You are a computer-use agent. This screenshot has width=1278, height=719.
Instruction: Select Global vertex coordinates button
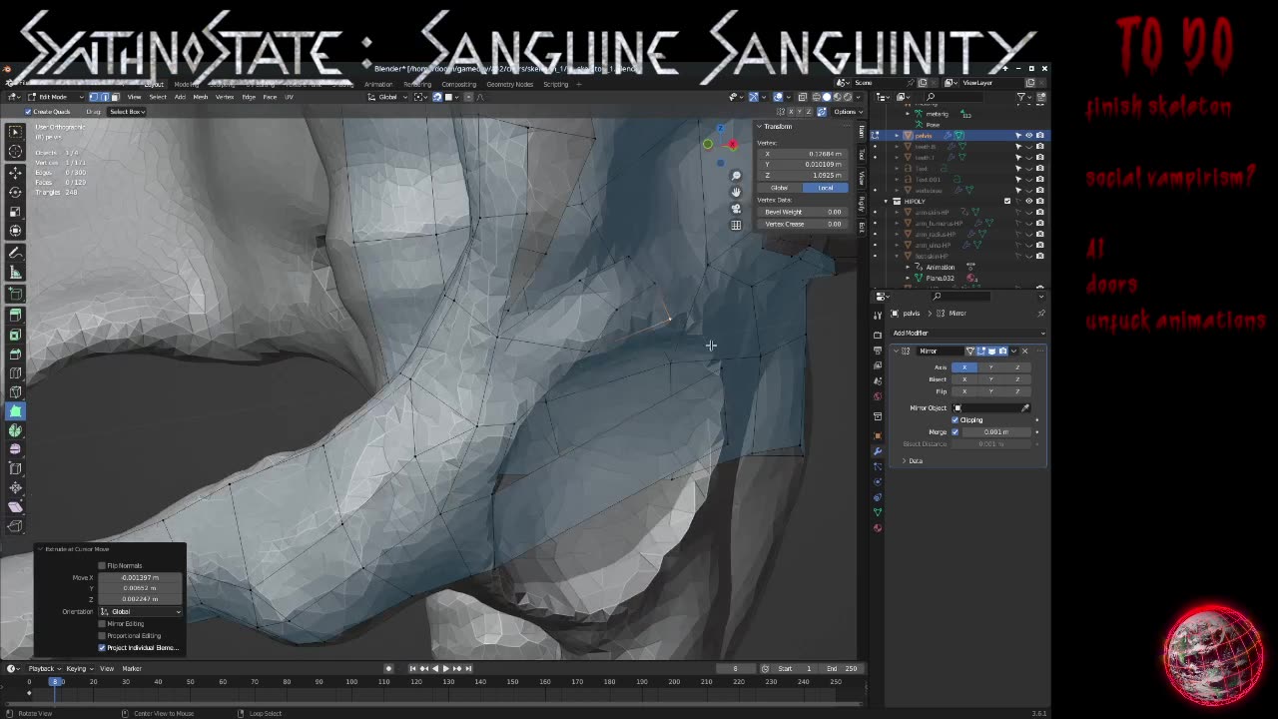[780, 188]
